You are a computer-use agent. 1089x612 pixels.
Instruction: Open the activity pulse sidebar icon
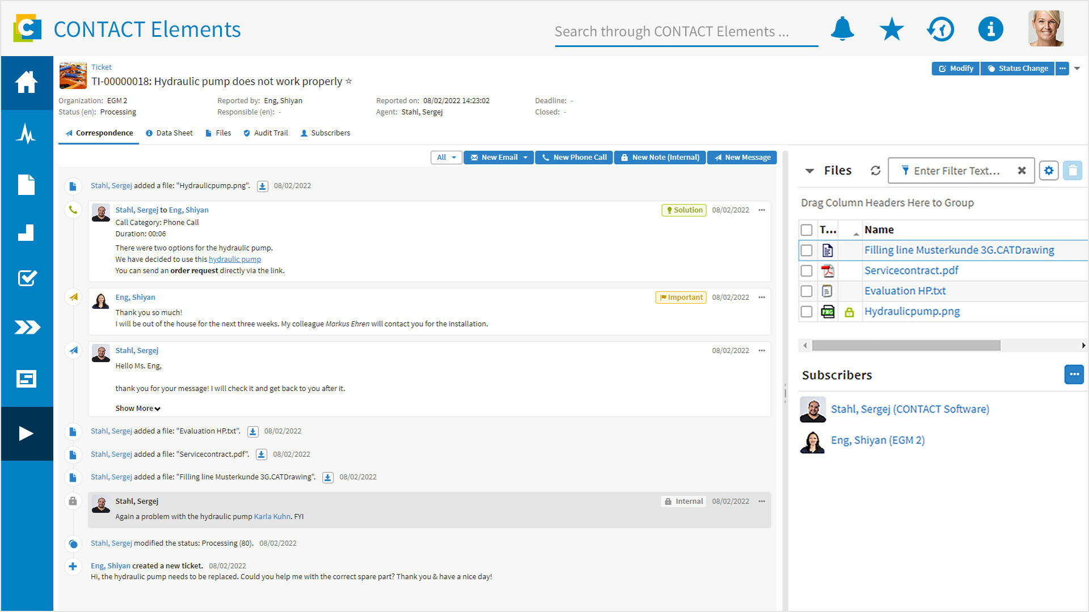pos(27,134)
